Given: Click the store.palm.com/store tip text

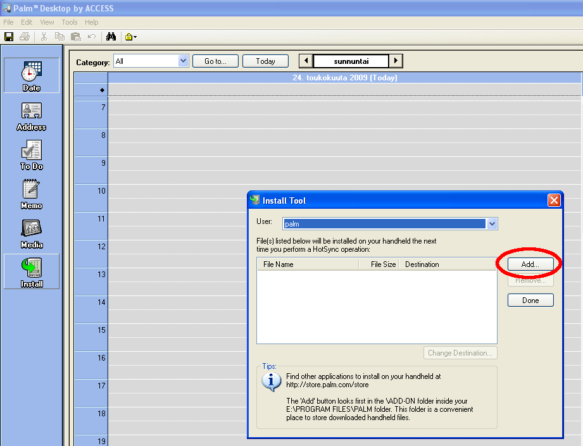Looking at the screenshot, I should 327,385.
